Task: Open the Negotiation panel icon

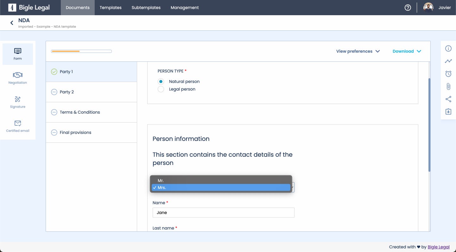Action: point(18,78)
